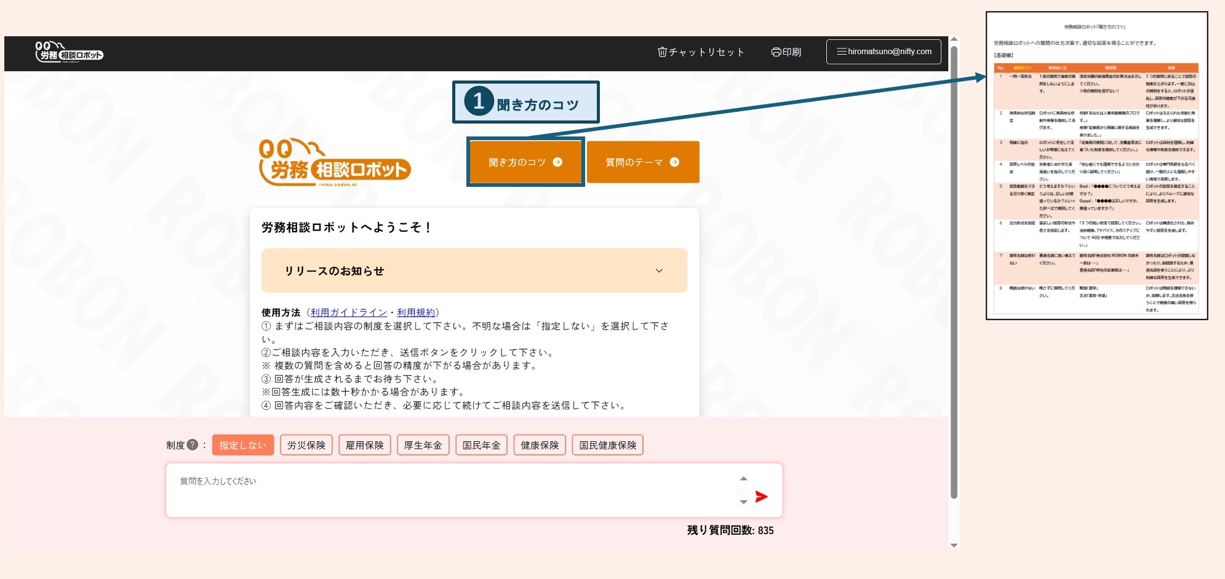Screen dimensions: 1225x579
Task: Click the 制度 help question mark icon
Action: pyautogui.click(x=193, y=444)
